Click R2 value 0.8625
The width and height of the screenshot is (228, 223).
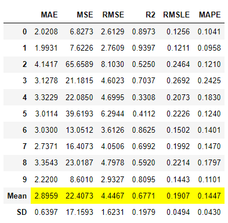coord(143,130)
